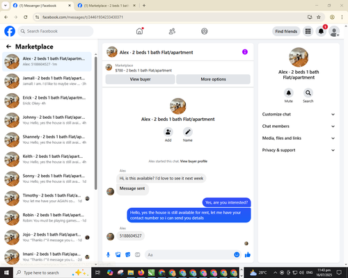
Task: Go to the Home feed icon
Action: click(139, 31)
